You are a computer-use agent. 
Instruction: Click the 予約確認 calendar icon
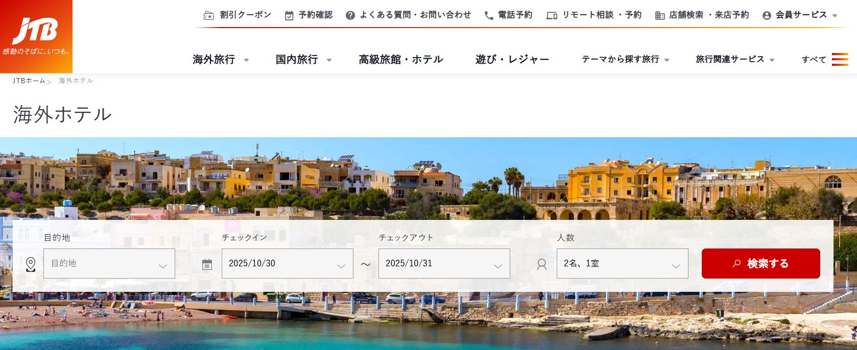click(289, 15)
